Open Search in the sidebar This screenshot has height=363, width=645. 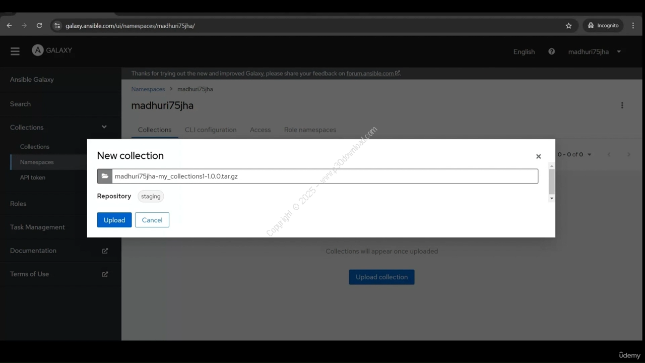(x=20, y=104)
